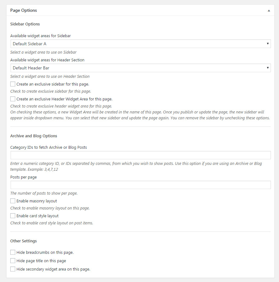Click the 'Enable card style layout' label
This screenshot has width=279, height=282.
point(37,216)
